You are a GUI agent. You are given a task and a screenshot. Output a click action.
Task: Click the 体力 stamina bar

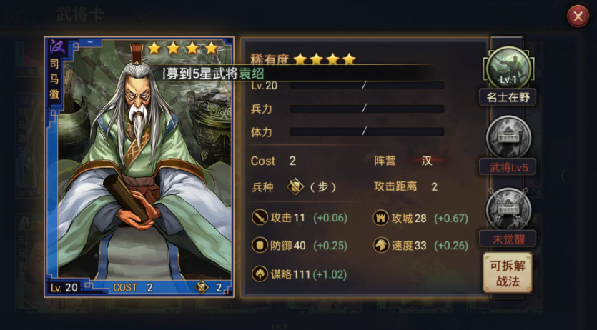pos(367,132)
